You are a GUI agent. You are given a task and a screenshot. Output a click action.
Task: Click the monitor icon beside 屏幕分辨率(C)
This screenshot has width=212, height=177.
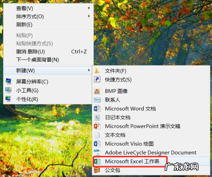tap(8, 81)
